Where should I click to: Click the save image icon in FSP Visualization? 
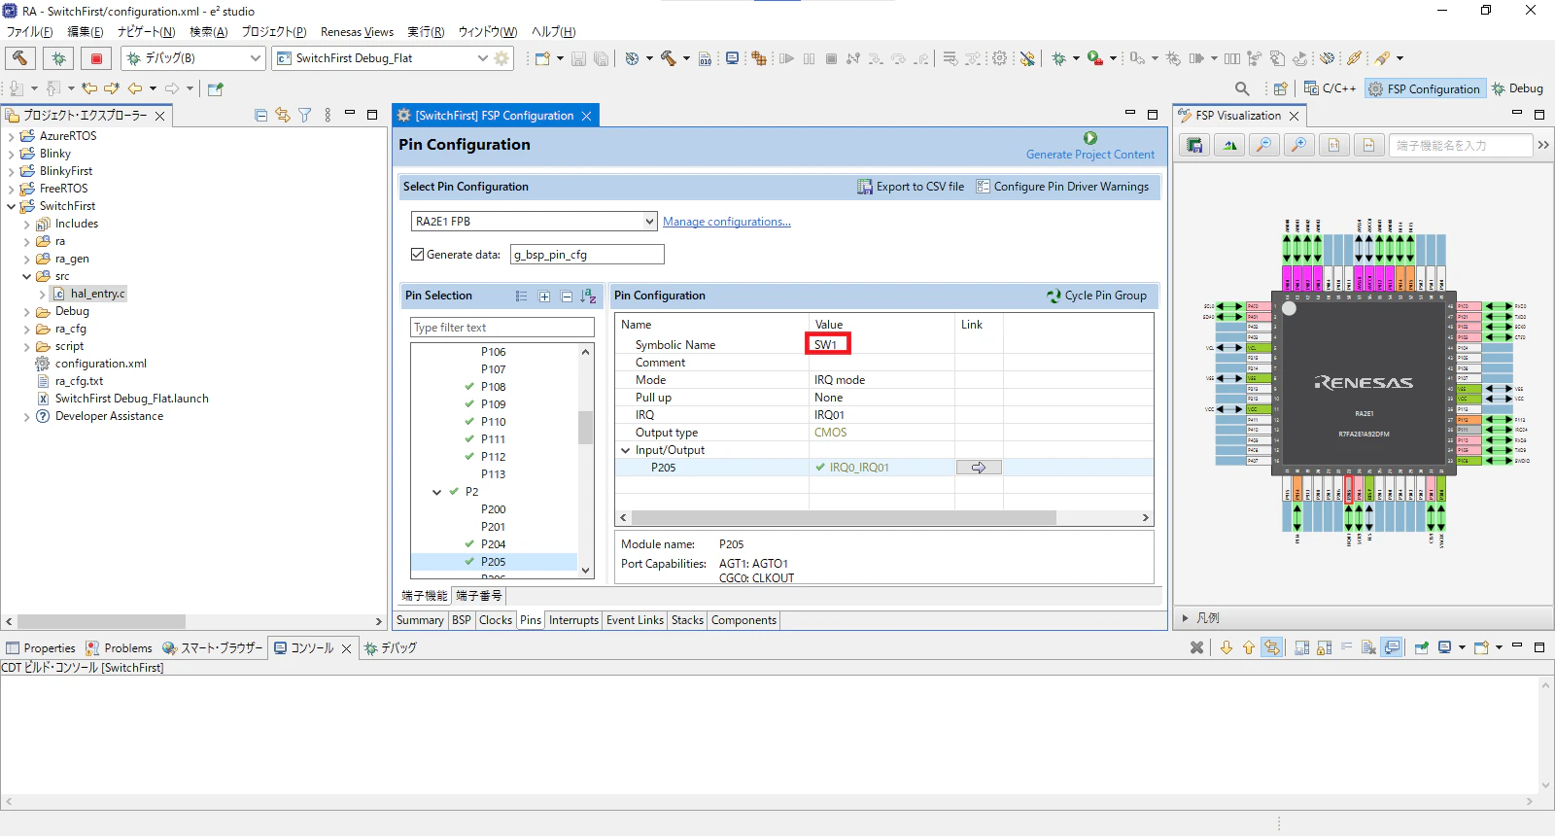coord(1195,145)
